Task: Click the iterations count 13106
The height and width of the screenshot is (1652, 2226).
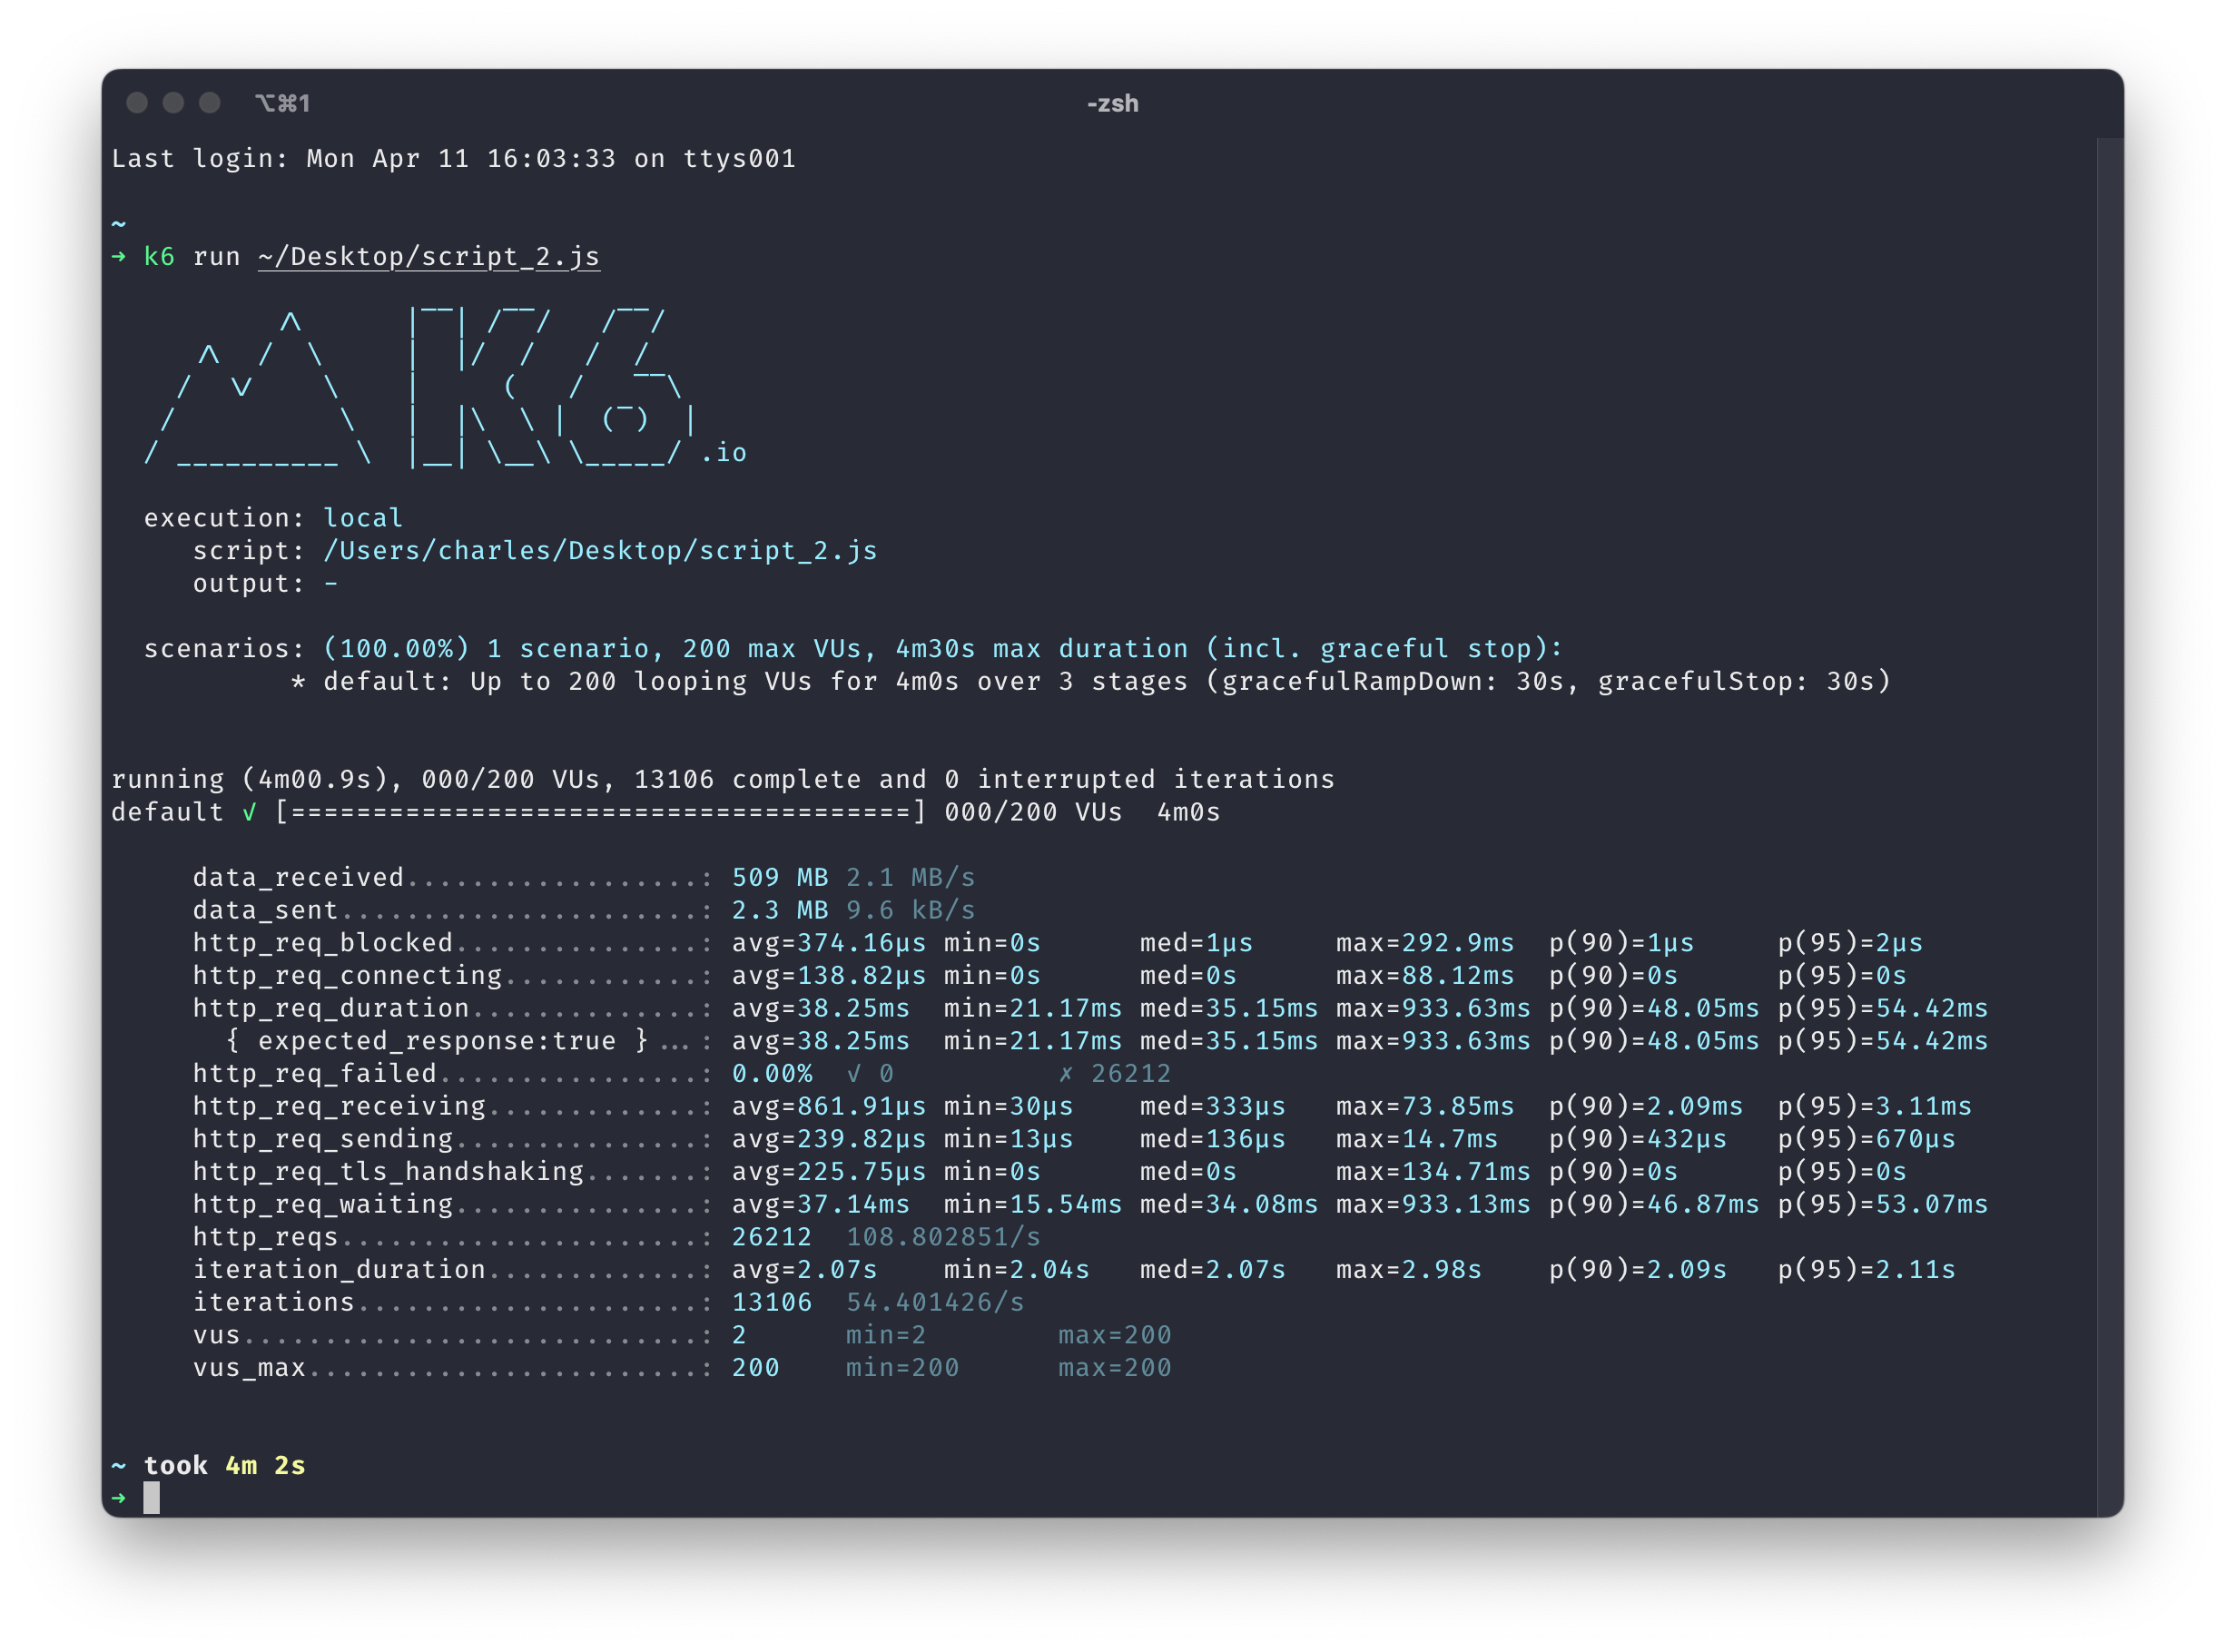Action: point(772,1302)
